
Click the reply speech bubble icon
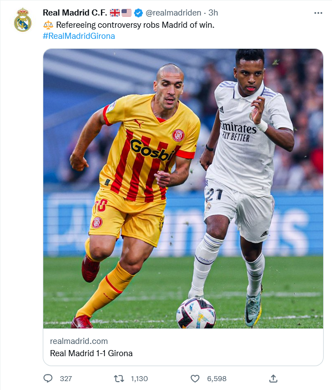pyautogui.click(x=48, y=378)
